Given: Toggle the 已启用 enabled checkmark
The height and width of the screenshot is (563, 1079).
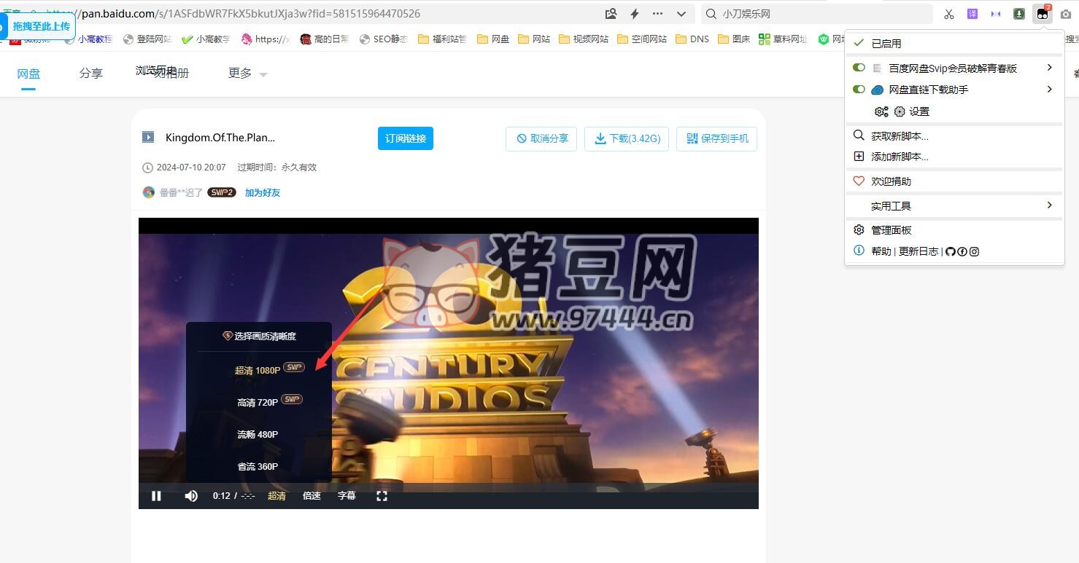Looking at the screenshot, I should 859,44.
